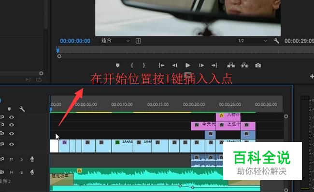Solo the upper audio track with S
Screen dimensions: 314x192
point(22,159)
